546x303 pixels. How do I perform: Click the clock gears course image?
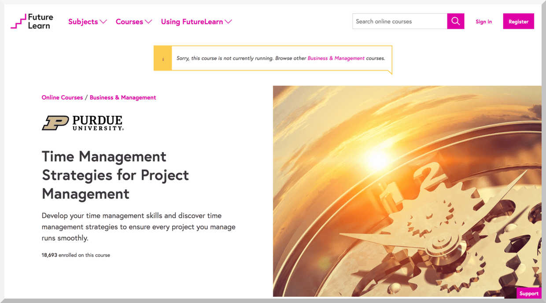tap(407, 191)
